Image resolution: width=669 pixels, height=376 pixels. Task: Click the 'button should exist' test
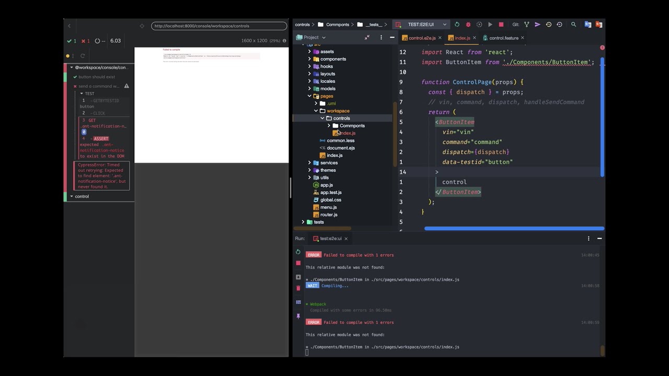[97, 77]
